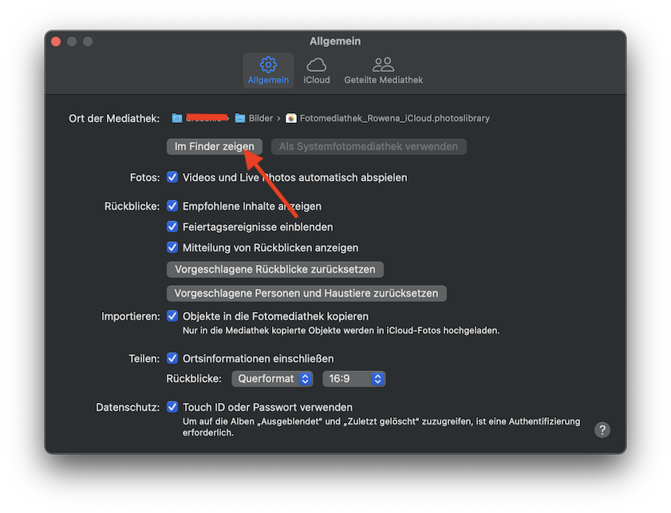Click the Bilder folder icon in path
The height and width of the screenshot is (513, 671).
(239, 118)
